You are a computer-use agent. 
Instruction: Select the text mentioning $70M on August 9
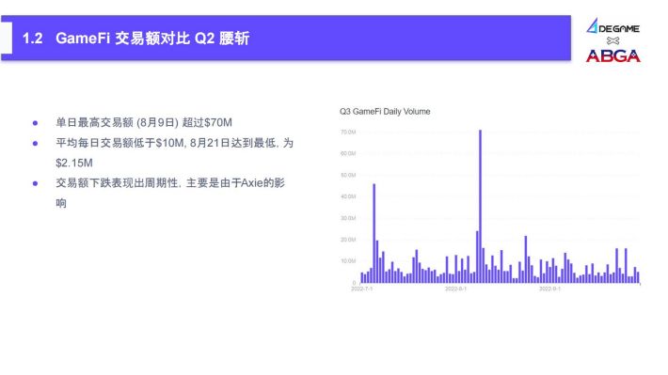144,122
